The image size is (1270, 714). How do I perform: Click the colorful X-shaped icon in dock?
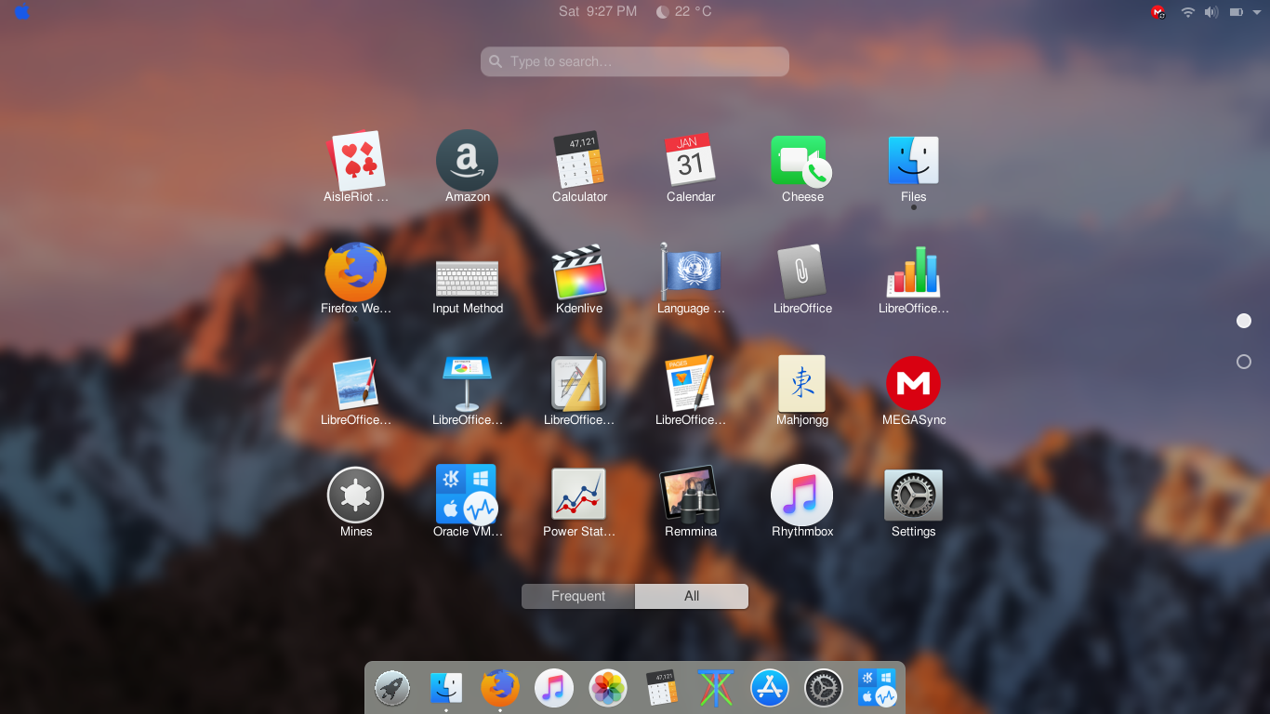coord(716,689)
